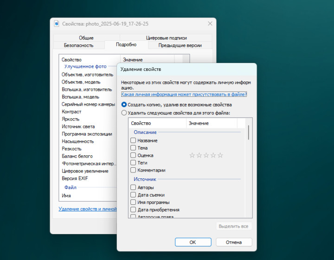Image resolution: width=334 pixels, height=260 pixels.
Task: Open the Безопасность tab
Action: pyautogui.click(x=78, y=45)
